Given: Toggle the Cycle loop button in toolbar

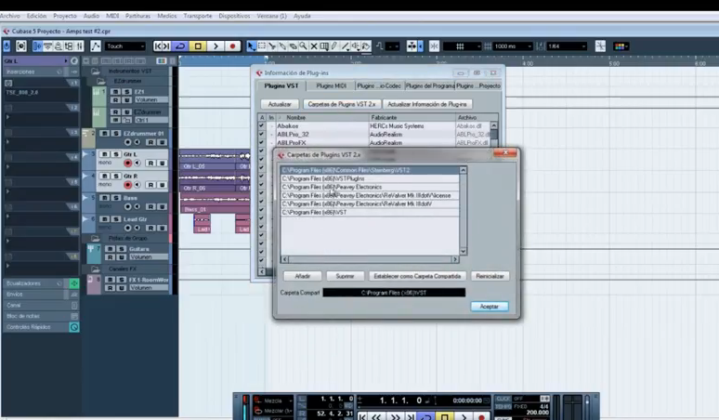Looking at the screenshot, I should coord(180,46).
